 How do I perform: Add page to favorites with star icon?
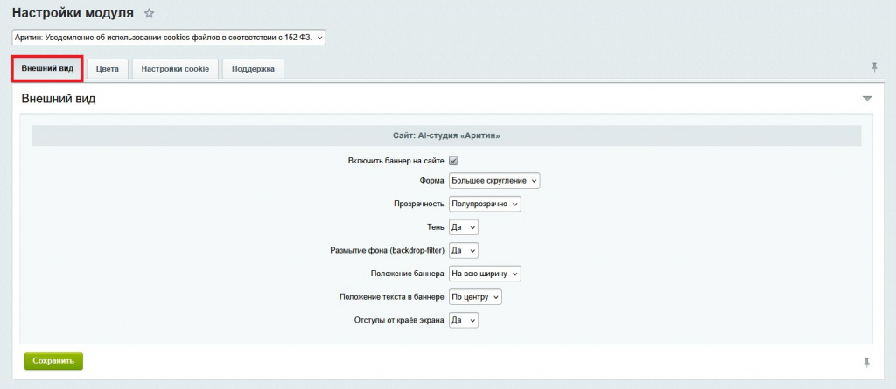(x=149, y=13)
